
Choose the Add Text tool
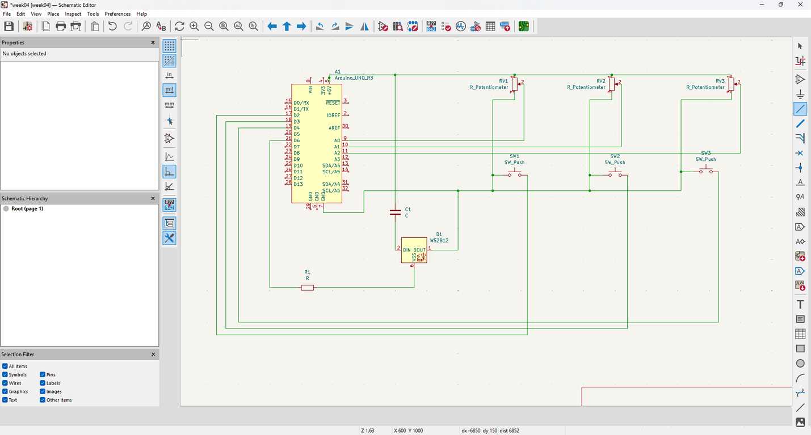[800, 305]
